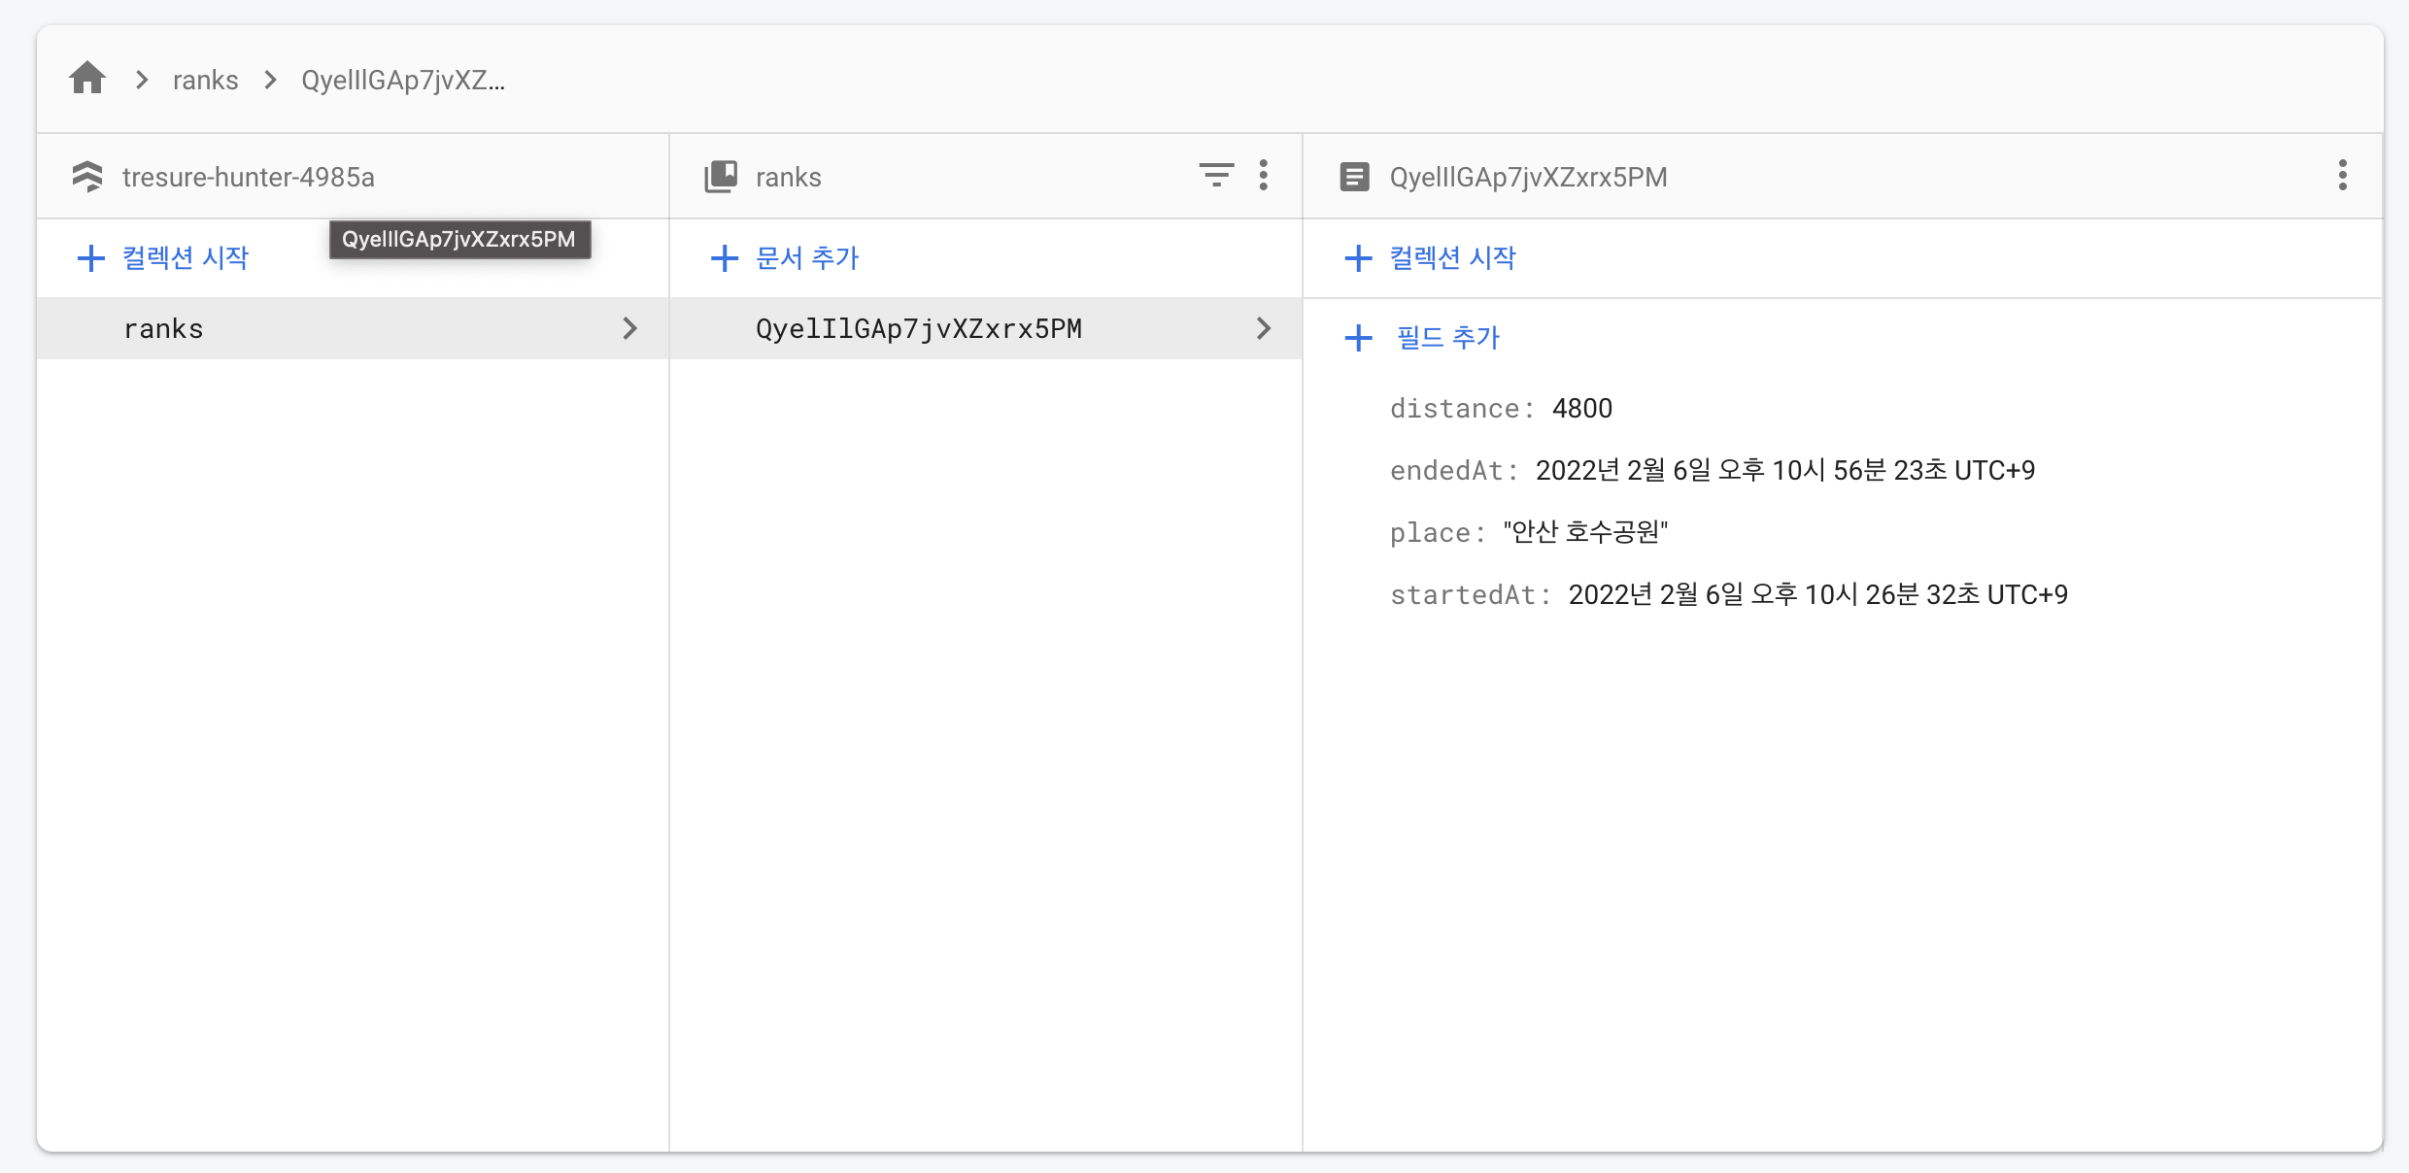Click the home icon in breadcrumb
Screen dimensions: 2409x1173
[x=87, y=79]
